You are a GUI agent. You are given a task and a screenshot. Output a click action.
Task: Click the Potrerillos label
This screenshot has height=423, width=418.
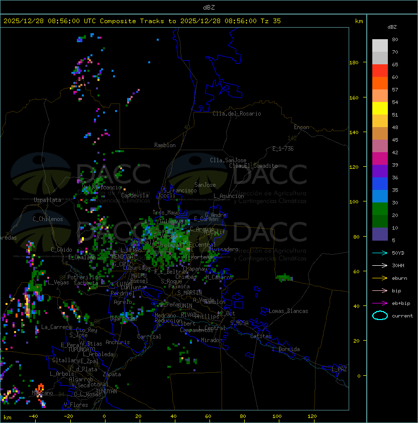(84, 277)
